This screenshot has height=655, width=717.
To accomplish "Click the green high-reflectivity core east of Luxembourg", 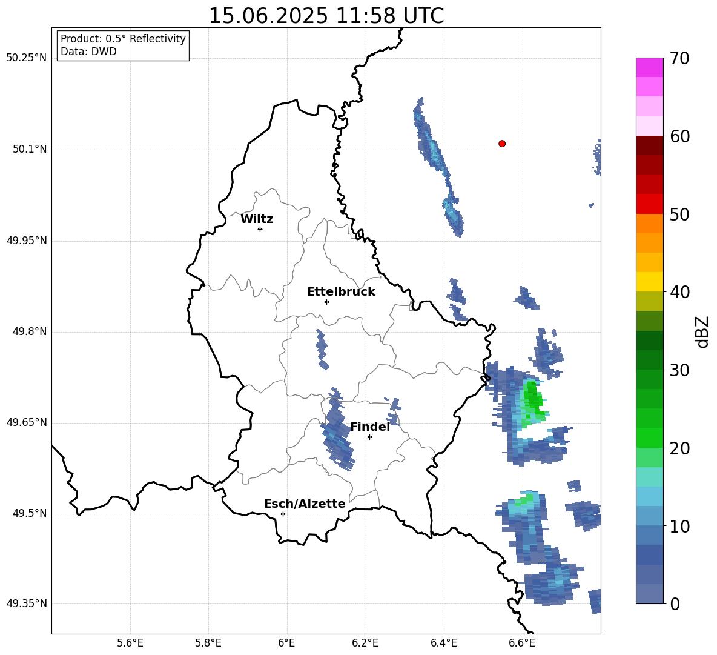I will [533, 402].
